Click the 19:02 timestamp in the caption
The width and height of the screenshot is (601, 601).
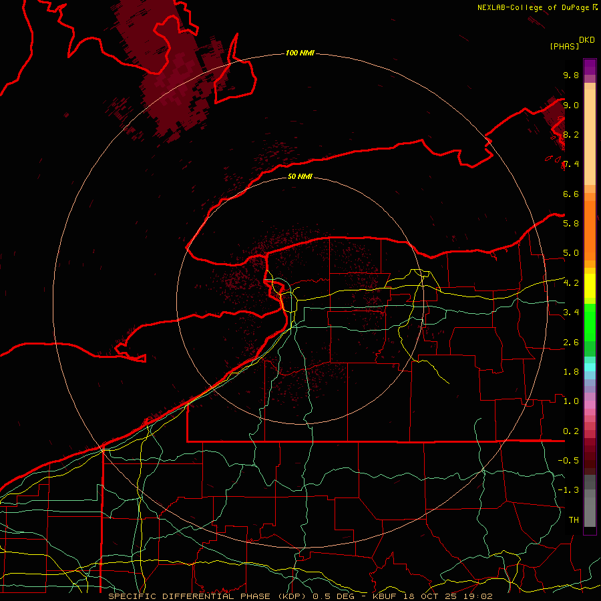(x=478, y=596)
